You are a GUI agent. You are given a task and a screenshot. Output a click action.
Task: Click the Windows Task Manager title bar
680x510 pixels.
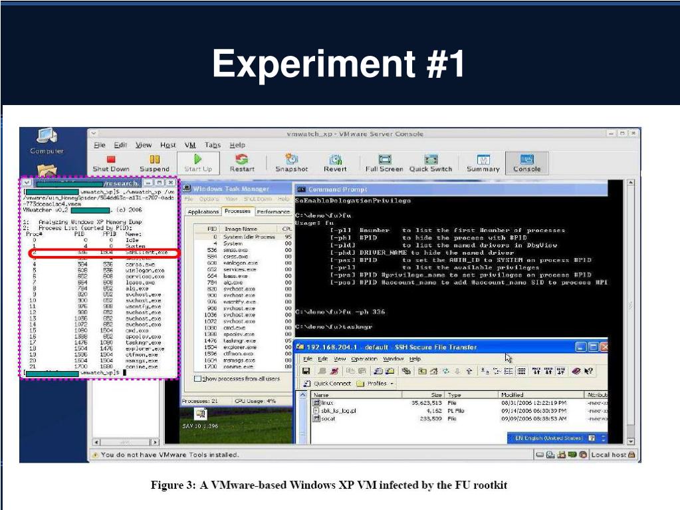click(237, 189)
